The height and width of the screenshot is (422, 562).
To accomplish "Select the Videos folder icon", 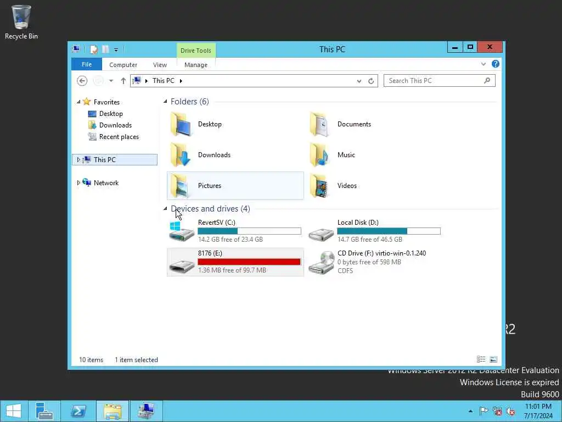I will 319,186.
